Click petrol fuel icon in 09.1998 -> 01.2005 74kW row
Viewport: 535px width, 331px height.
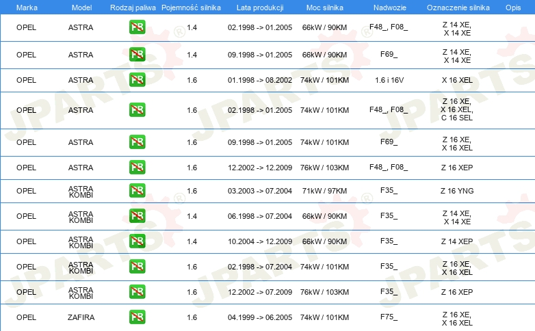[x=137, y=142]
